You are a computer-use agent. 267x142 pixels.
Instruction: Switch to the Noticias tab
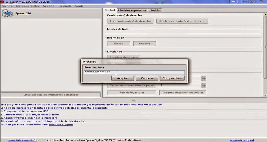[155, 10]
